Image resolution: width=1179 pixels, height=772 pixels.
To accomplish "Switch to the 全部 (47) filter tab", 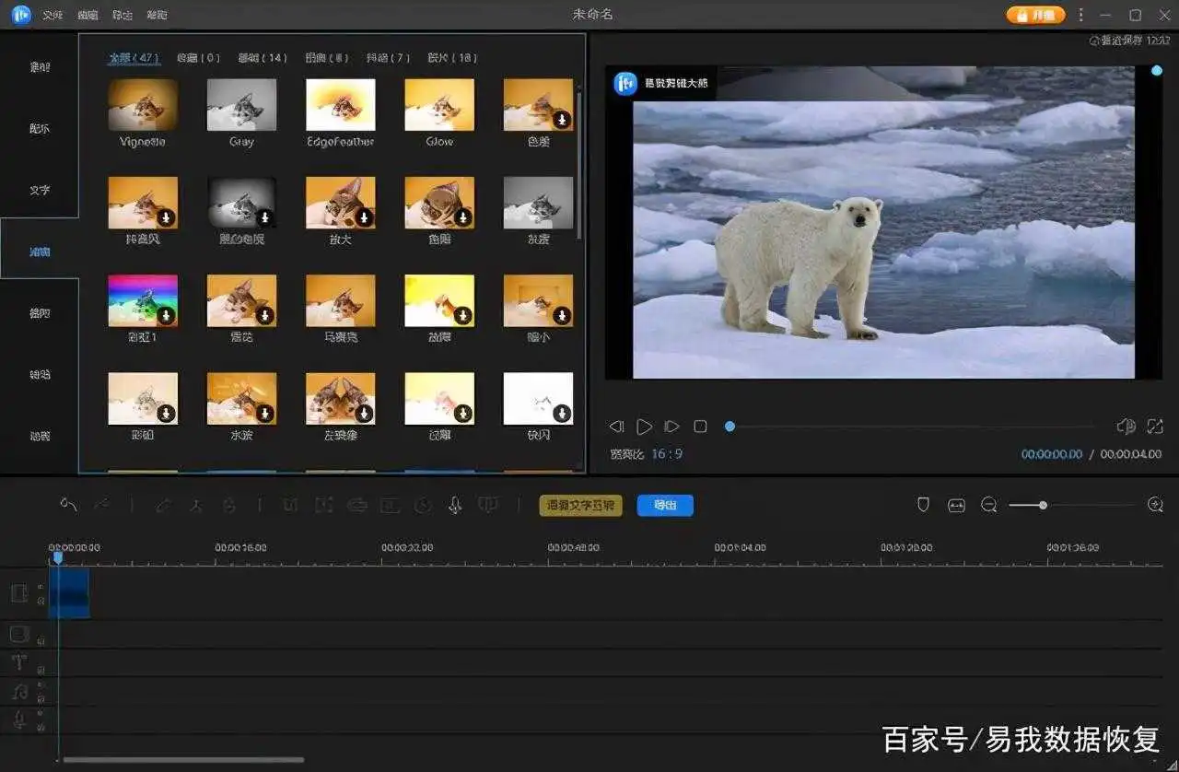I will (x=135, y=58).
